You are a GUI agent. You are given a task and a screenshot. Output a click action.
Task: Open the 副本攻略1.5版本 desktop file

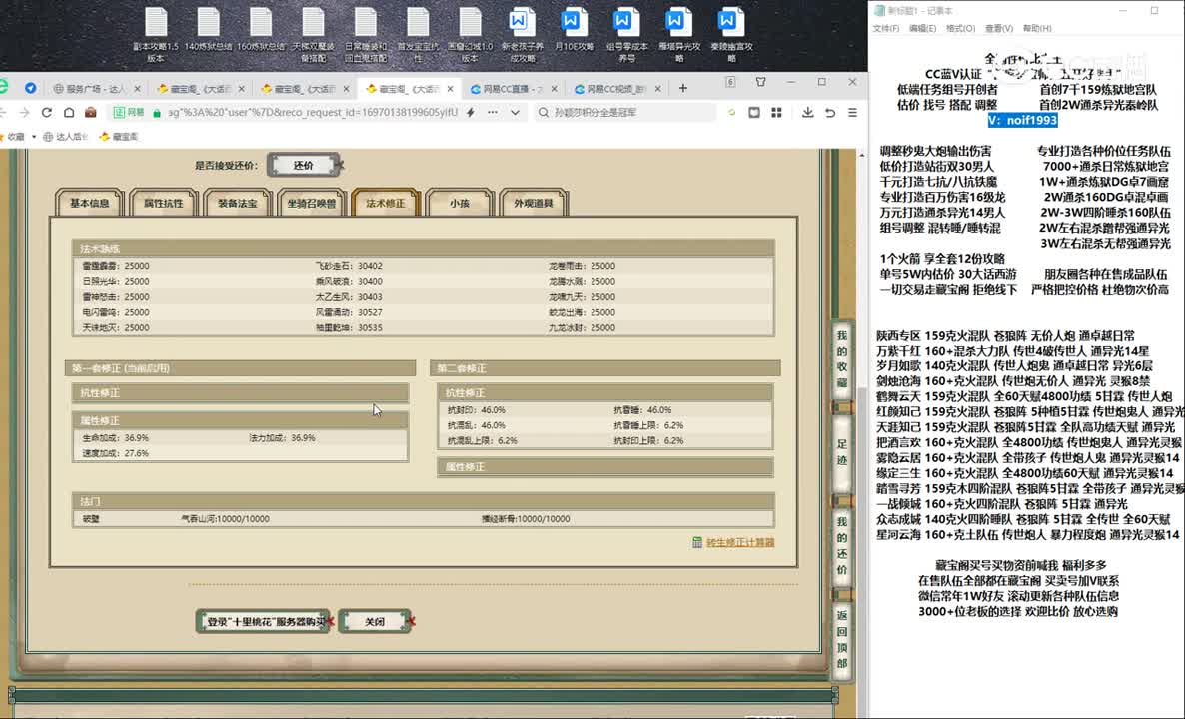click(156, 34)
